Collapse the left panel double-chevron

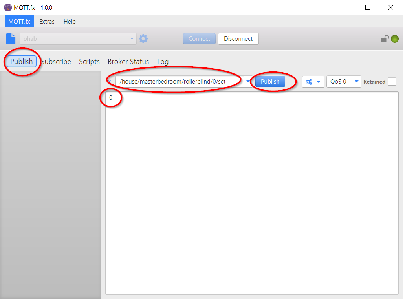point(110,81)
